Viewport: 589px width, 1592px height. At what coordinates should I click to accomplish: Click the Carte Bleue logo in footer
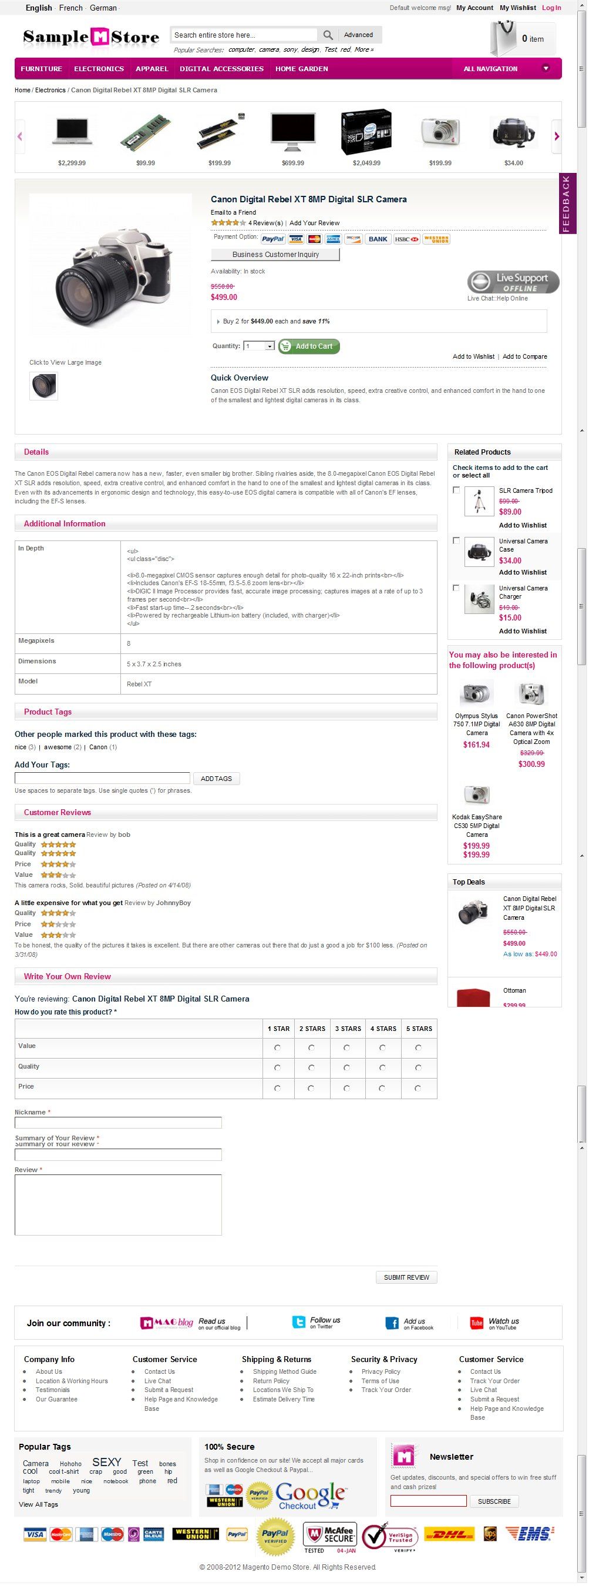[154, 1534]
